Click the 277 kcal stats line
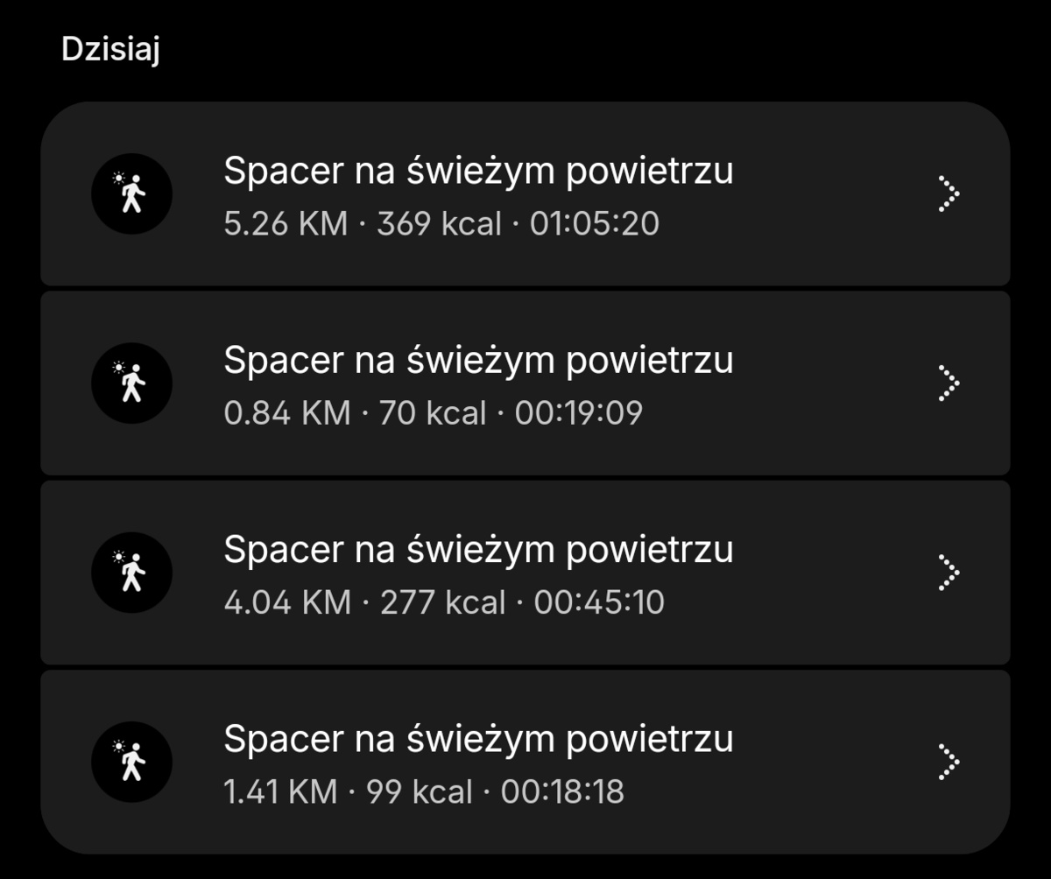The image size is (1051, 879). 442,601
